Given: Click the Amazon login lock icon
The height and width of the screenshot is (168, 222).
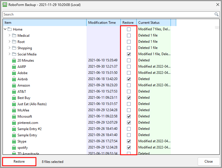Looking at the screenshot, I should coord(14,85).
